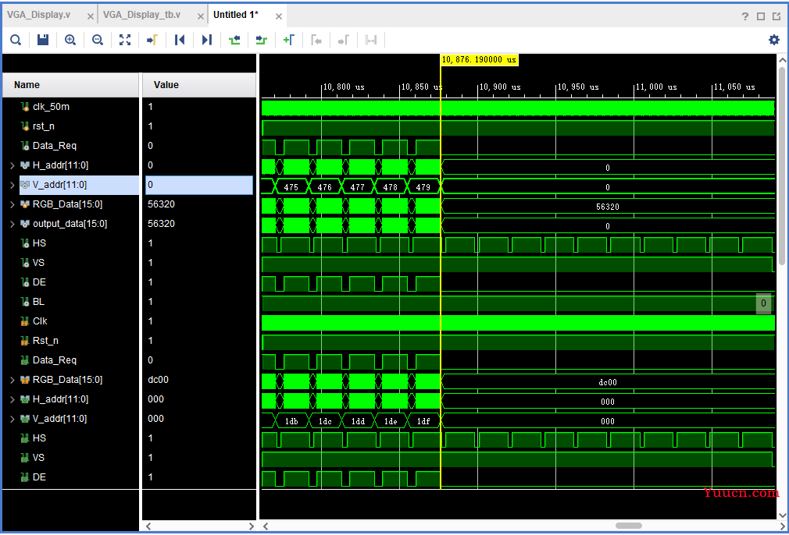This screenshot has height=535, width=789.
Task: Expand RGB_Data[15:0] bus valued 56320
Action: pyautogui.click(x=12, y=204)
